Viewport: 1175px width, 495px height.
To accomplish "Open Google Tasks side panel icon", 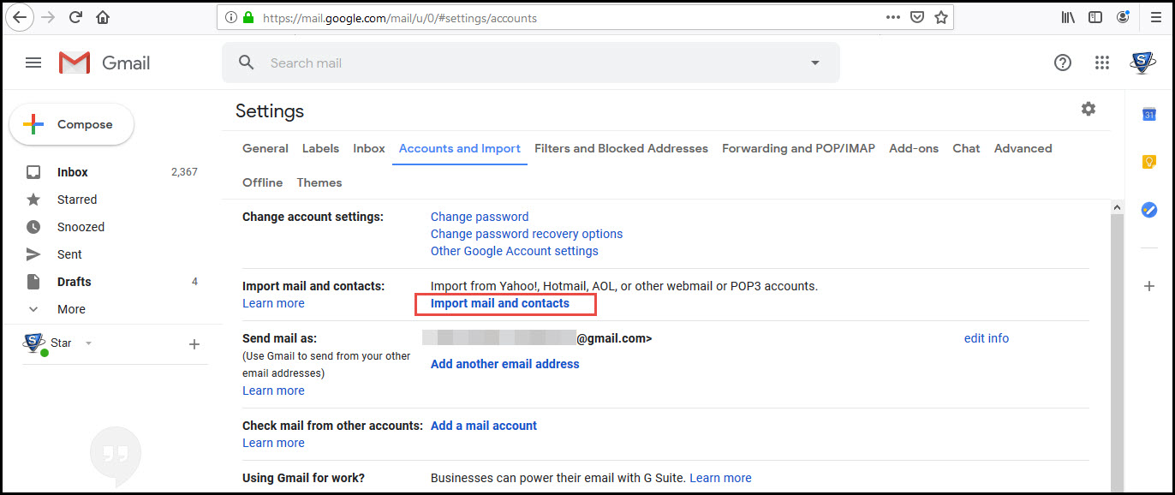I will 1149,210.
